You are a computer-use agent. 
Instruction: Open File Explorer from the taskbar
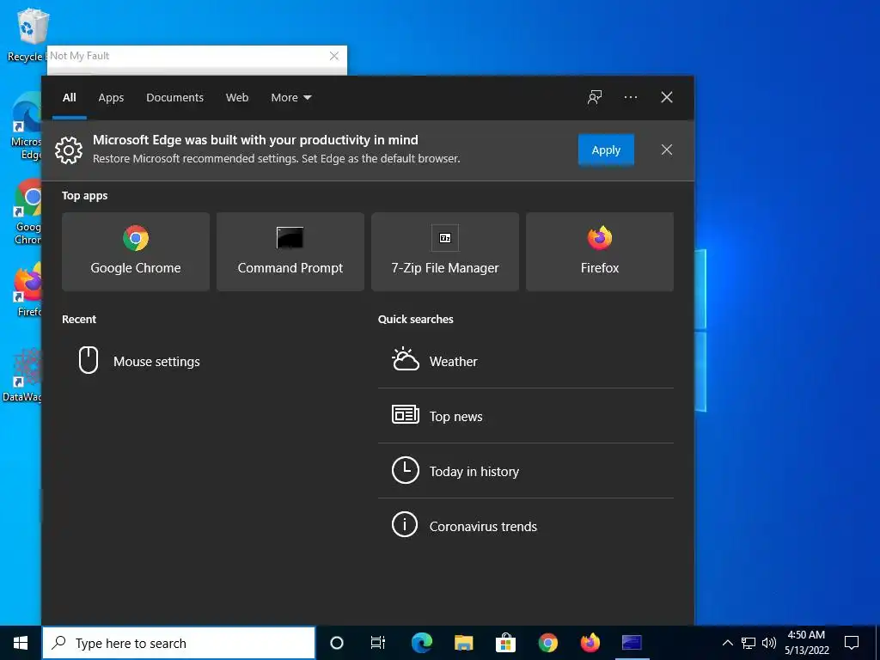(x=463, y=643)
